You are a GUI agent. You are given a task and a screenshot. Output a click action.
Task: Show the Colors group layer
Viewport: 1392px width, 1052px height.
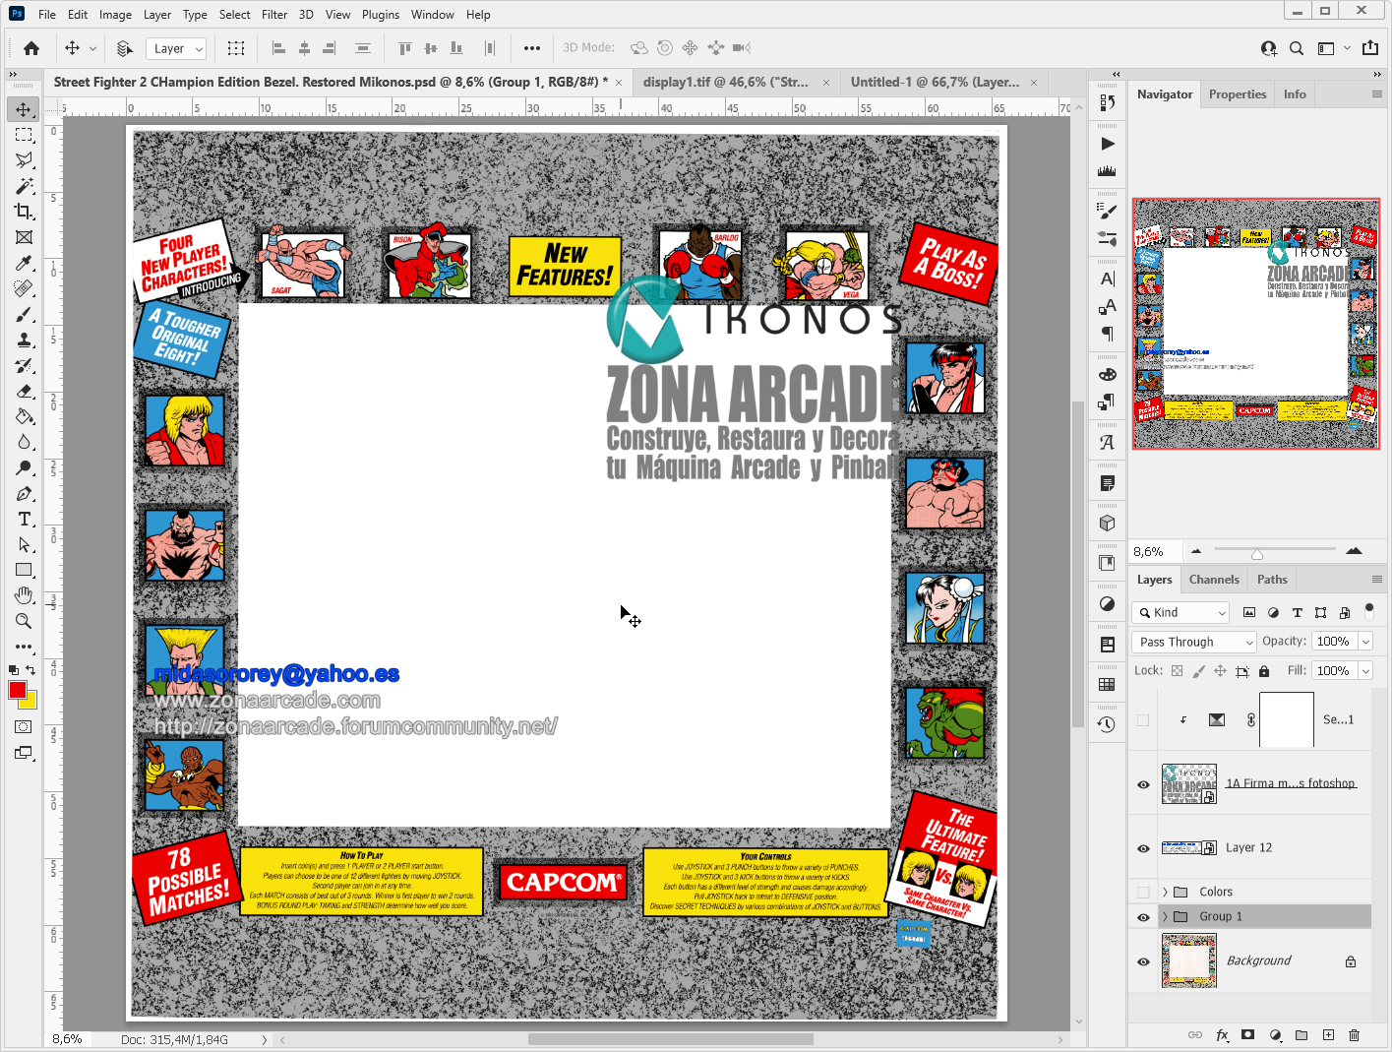tap(1143, 892)
